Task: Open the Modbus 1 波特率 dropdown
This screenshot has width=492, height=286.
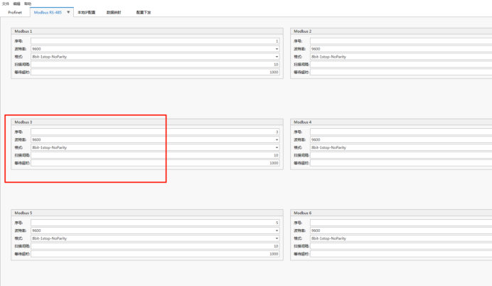Action: pos(155,49)
